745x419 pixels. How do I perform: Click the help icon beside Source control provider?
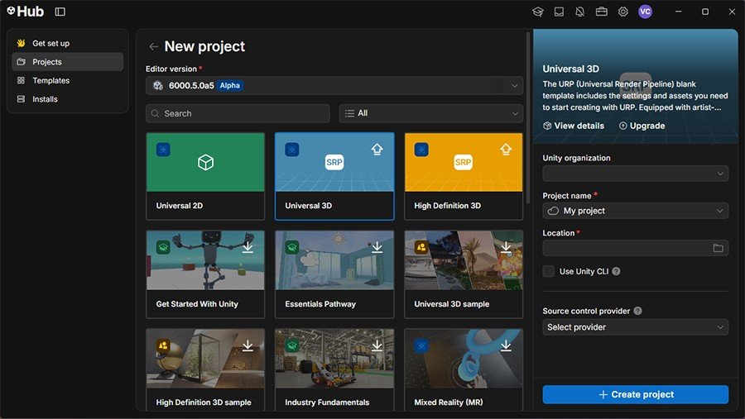(637, 311)
